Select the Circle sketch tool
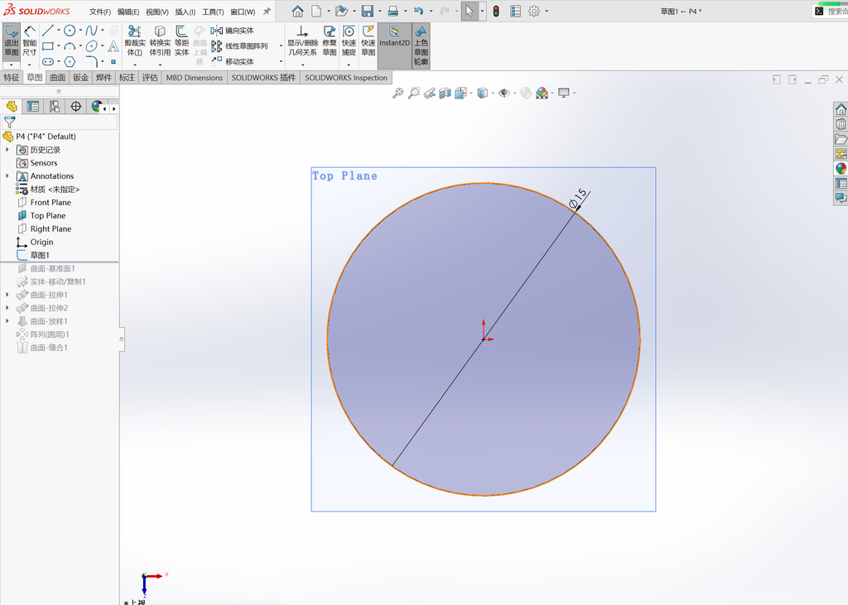The width and height of the screenshot is (848, 605). point(70,31)
